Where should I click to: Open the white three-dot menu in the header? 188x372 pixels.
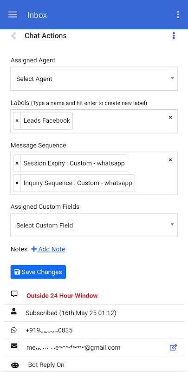click(178, 15)
